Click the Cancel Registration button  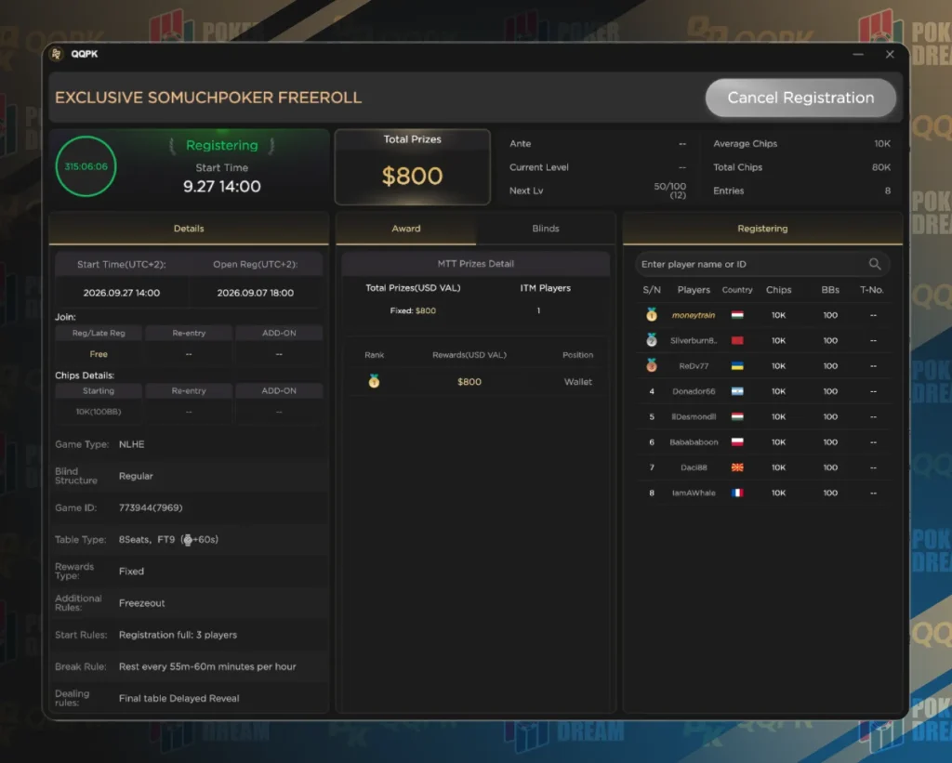pos(800,98)
